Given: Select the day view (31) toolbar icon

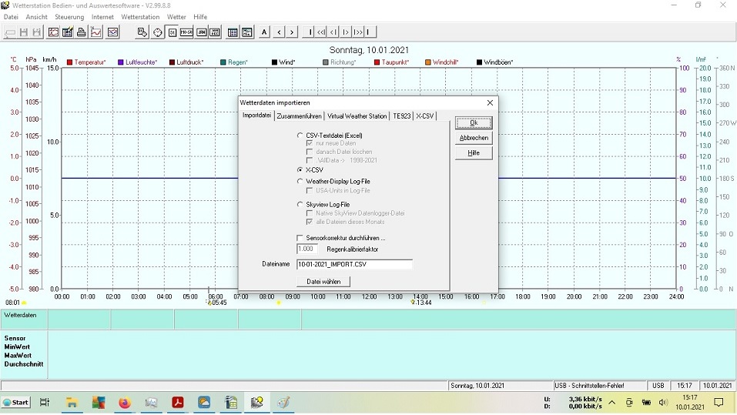Looking at the screenshot, I should [x=172, y=32].
